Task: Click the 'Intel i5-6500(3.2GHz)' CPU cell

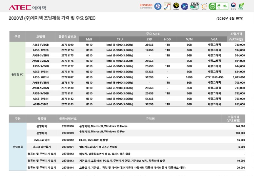Action: (120, 45)
